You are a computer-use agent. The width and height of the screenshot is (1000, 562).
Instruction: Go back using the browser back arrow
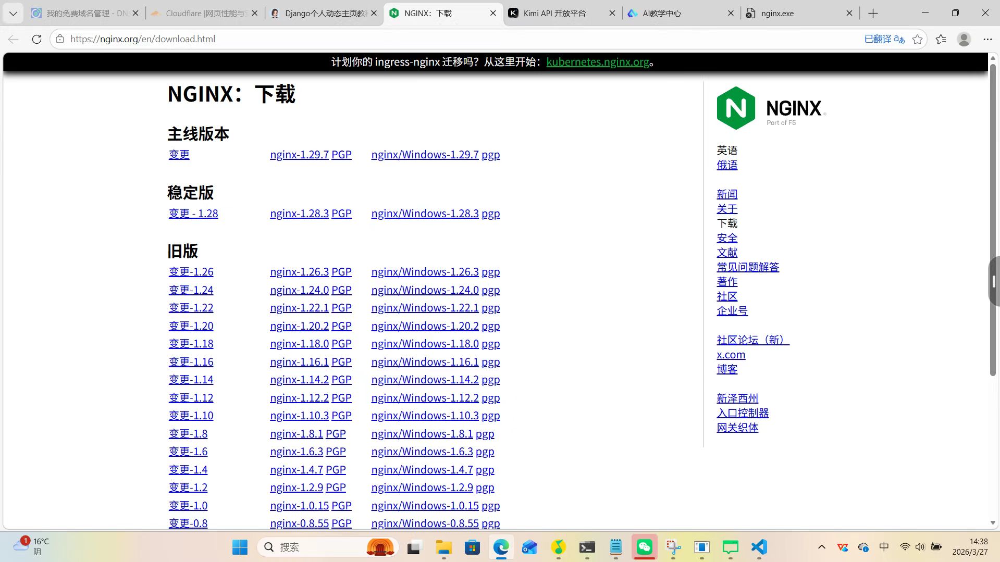click(14, 39)
